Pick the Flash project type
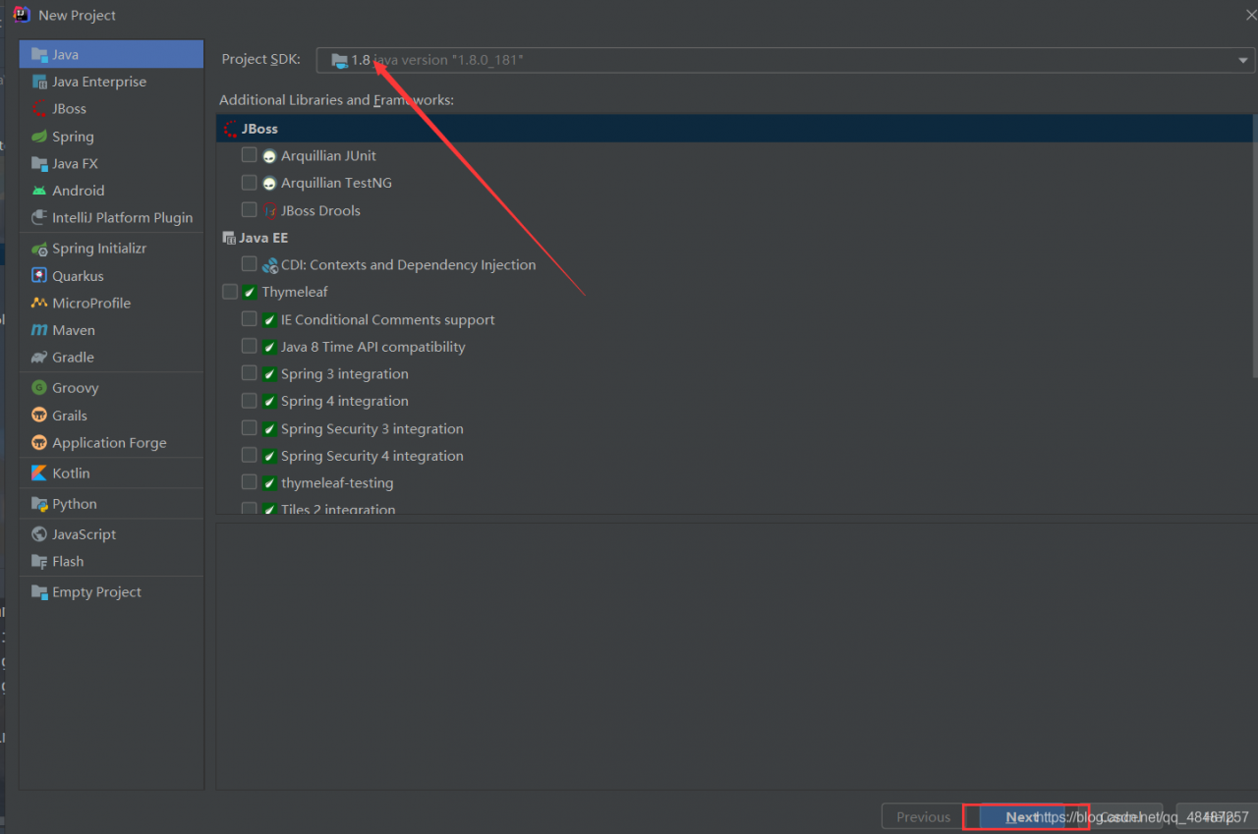This screenshot has height=834, width=1258. click(x=111, y=562)
